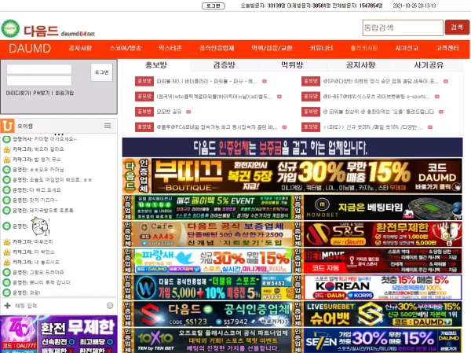Click the red 검색 search button

coord(457,28)
